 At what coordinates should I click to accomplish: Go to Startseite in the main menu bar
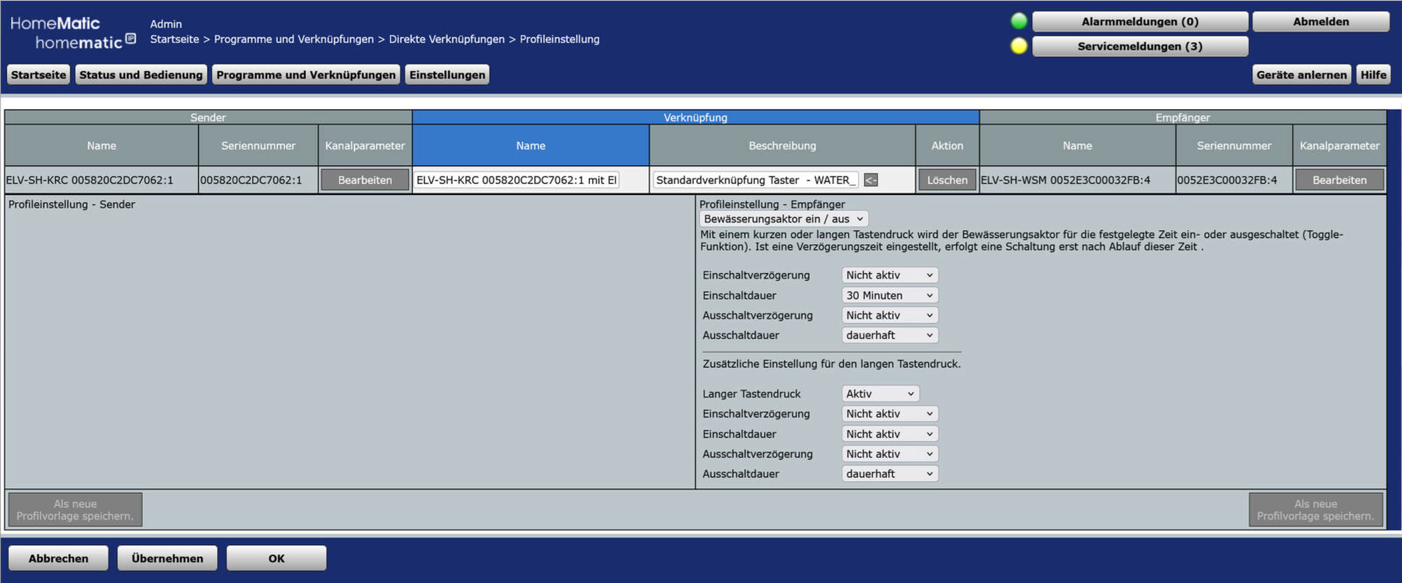pyautogui.click(x=39, y=75)
